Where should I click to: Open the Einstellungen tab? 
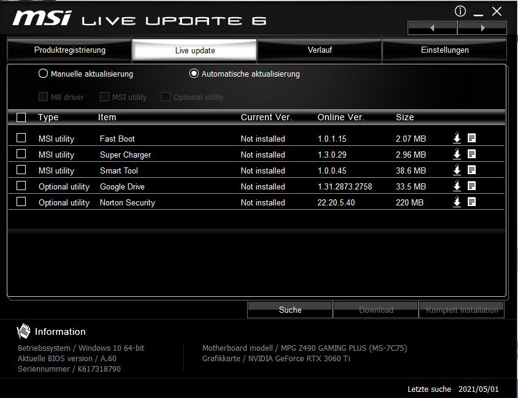coord(444,50)
